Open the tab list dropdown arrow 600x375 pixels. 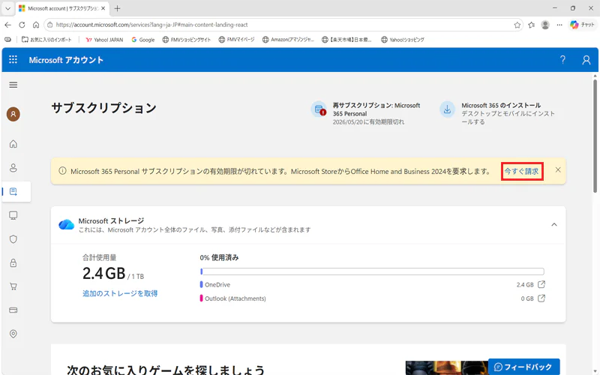[7, 8]
